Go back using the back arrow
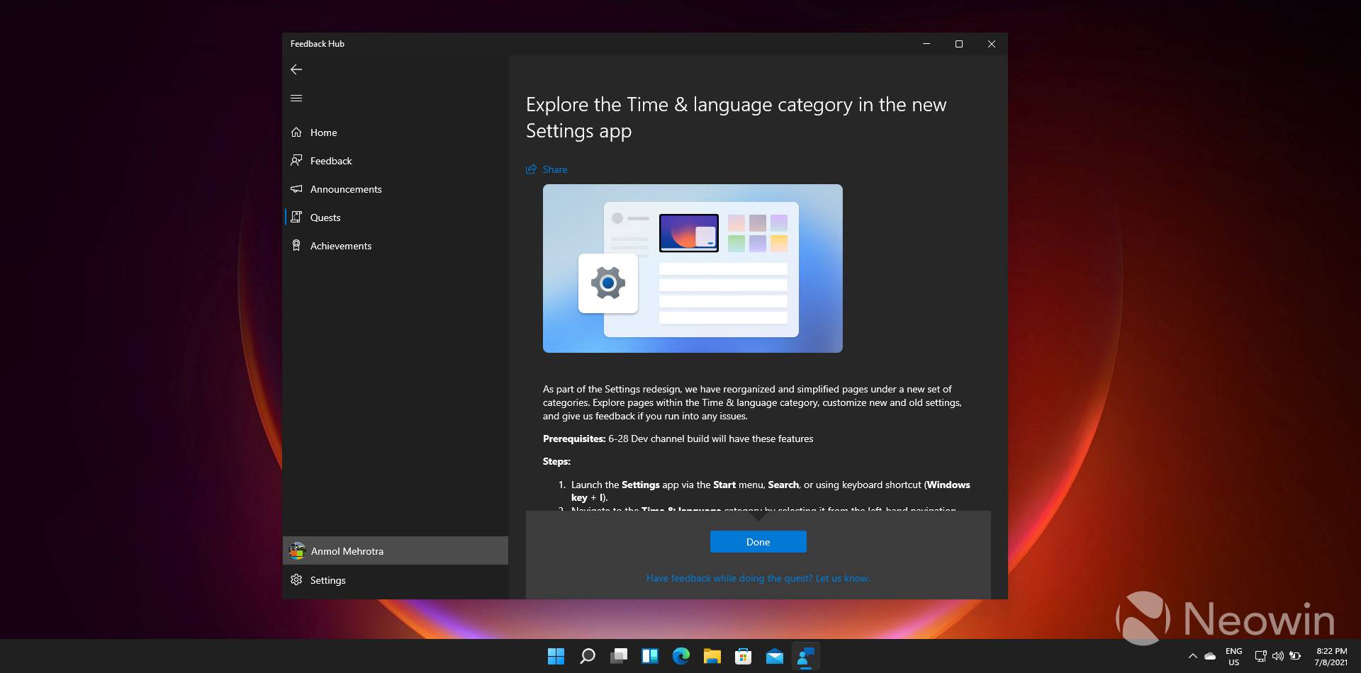 coord(296,69)
